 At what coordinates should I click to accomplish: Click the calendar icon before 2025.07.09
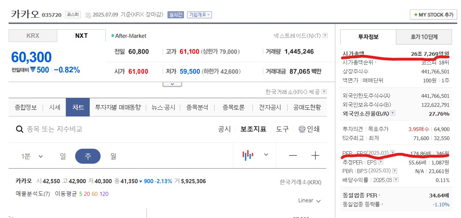click(x=88, y=15)
